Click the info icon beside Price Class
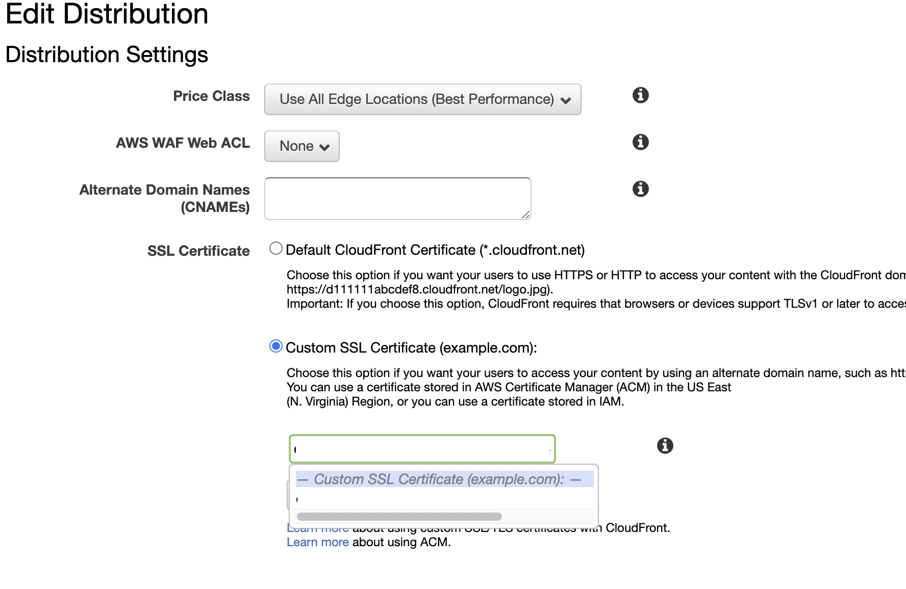 [x=640, y=95]
